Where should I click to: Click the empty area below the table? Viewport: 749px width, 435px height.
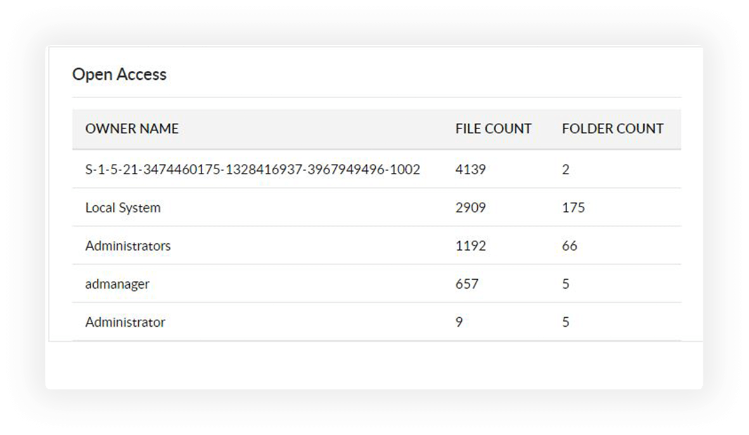pos(374,365)
